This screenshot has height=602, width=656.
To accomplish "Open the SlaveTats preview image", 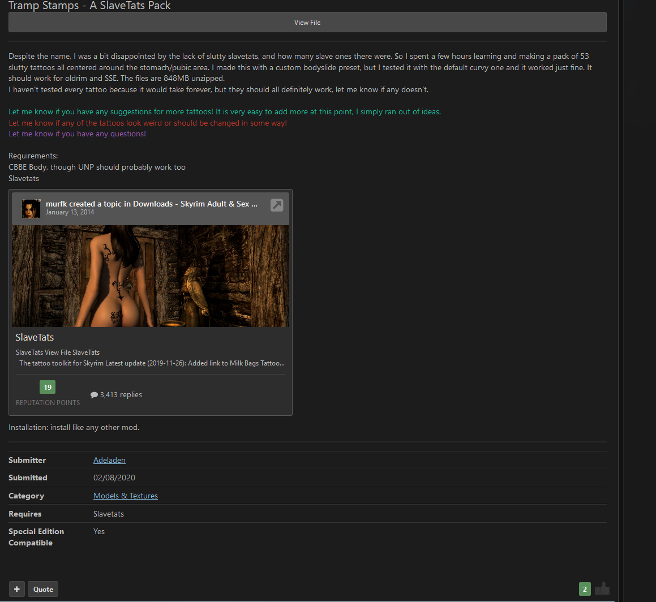I will (x=150, y=276).
